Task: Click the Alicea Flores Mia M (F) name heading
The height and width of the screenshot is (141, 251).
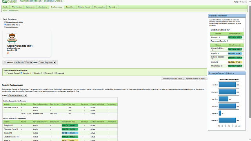Action: pos(20,46)
